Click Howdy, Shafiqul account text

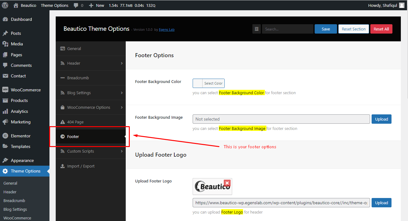pos(382,5)
